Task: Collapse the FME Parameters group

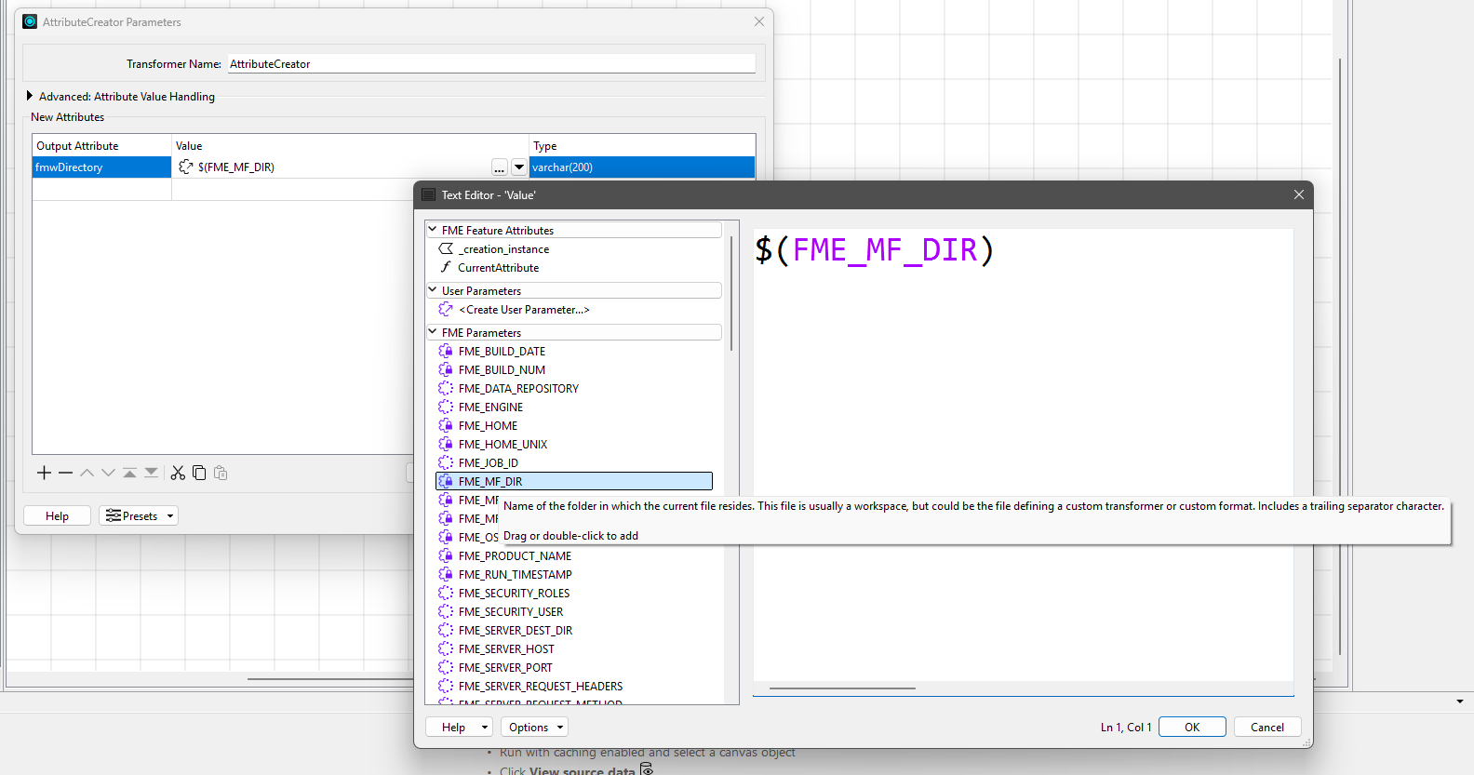Action: coord(433,332)
